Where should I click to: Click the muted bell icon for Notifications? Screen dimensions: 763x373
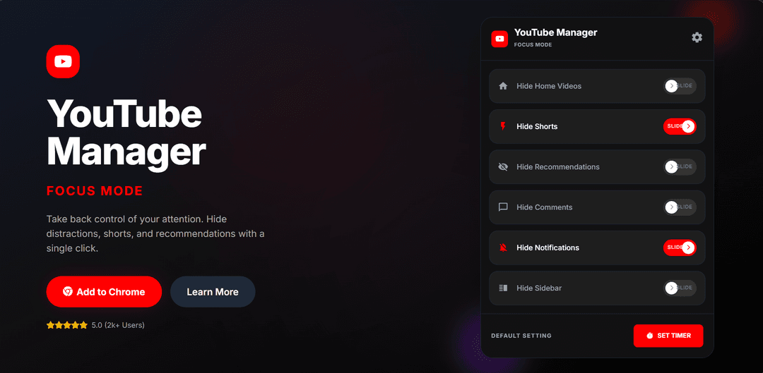click(503, 247)
